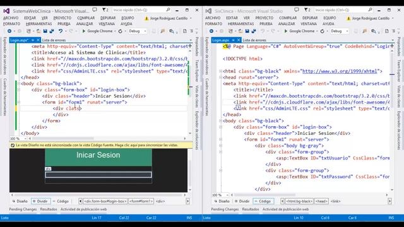Open Debug configuration dropdown in SistemaWebClinica
The image size is (404, 227).
pos(138,31)
